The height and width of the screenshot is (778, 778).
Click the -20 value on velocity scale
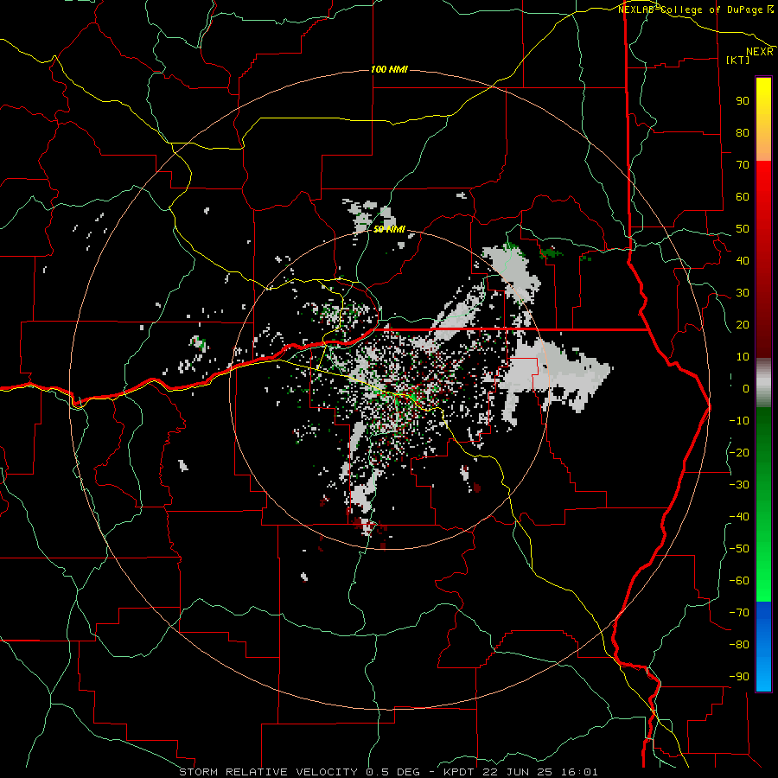point(739,452)
